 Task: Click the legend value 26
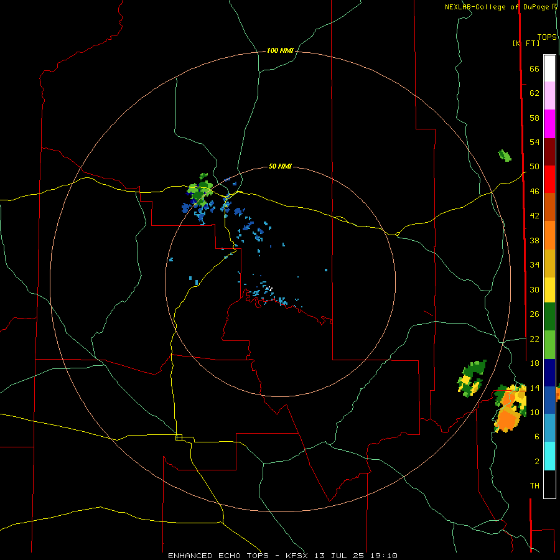534,314
